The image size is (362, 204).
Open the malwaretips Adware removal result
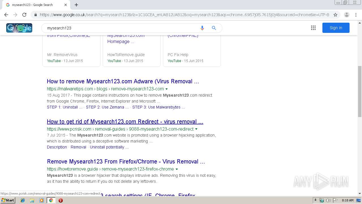tap(123, 81)
